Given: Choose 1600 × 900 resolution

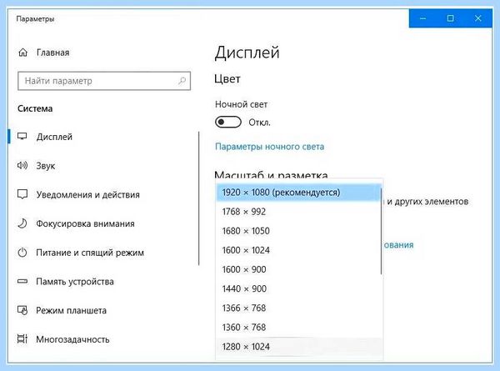Looking at the screenshot, I should point(298,269).
